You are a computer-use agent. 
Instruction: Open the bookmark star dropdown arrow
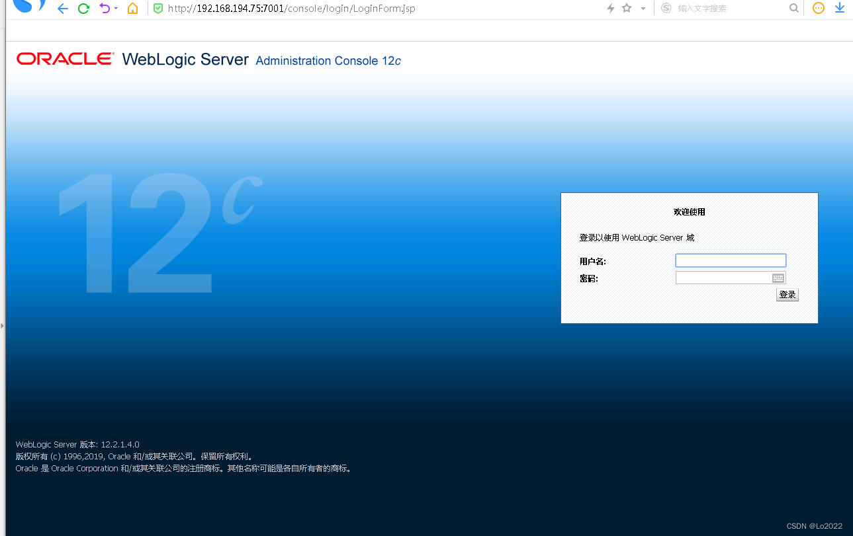tap(643, 9)
